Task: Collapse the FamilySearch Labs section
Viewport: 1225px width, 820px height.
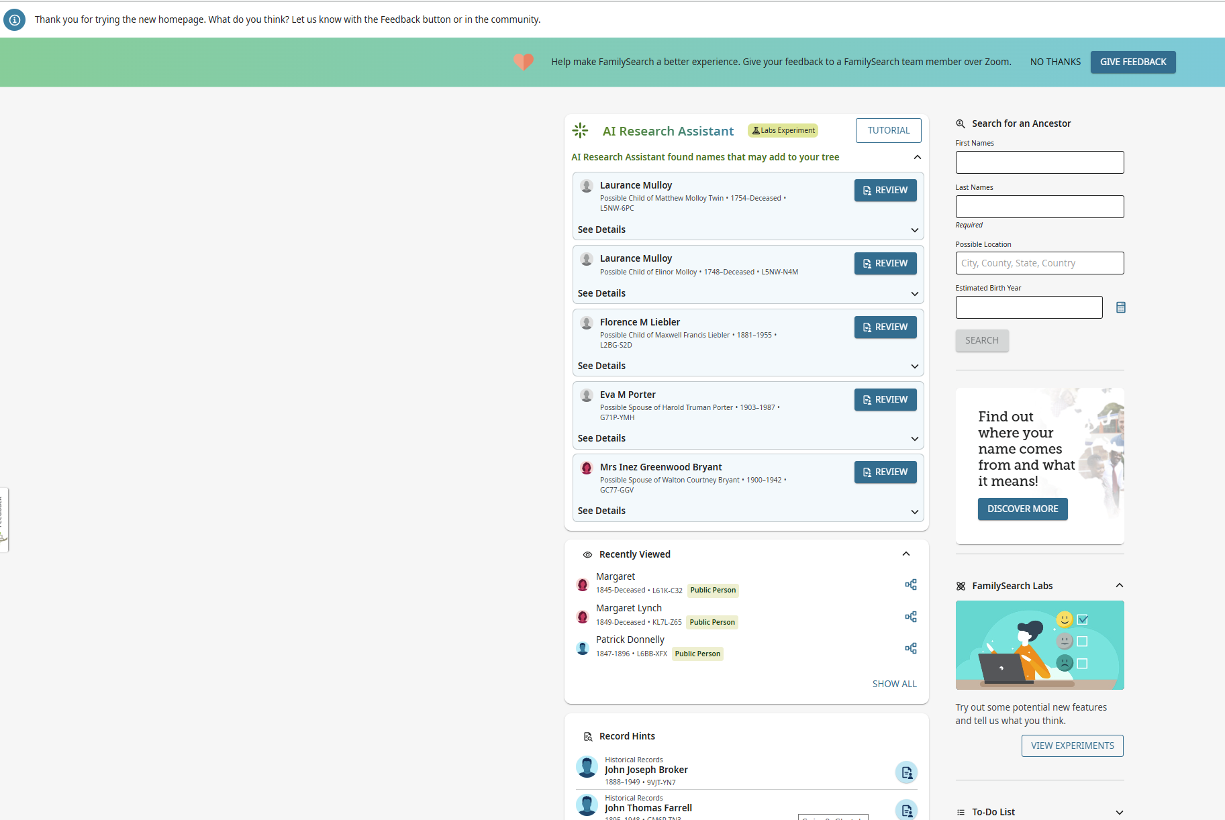Action: [x=1120, y=586]
